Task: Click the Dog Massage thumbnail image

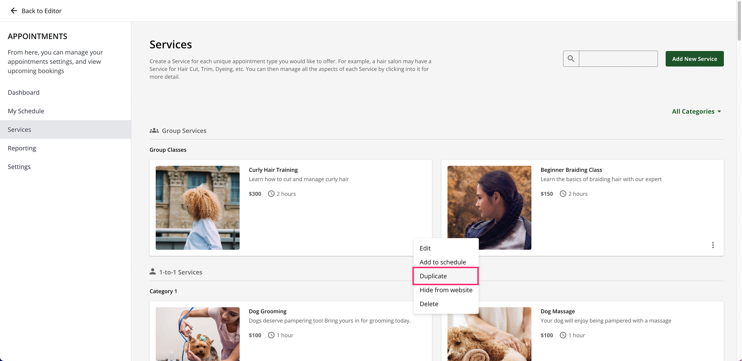Action: point(489,334)
